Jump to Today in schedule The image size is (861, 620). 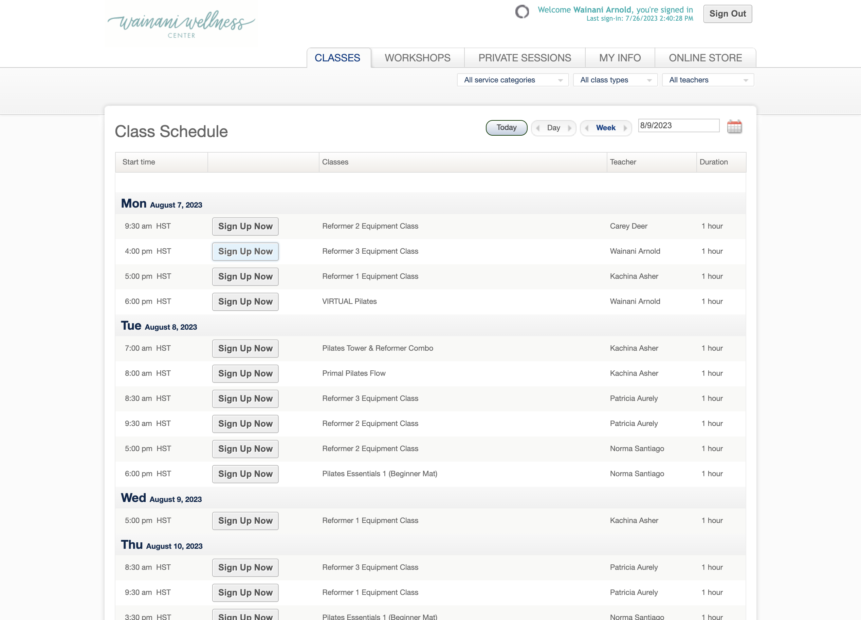507,128
